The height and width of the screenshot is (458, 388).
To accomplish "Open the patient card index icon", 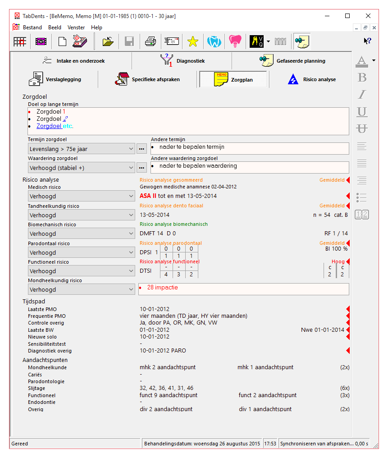I will coord(80,41).
